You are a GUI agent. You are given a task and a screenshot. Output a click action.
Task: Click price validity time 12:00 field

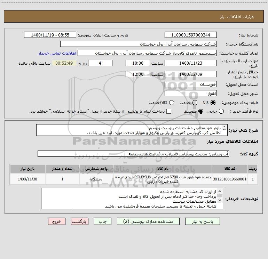point(138,74)
